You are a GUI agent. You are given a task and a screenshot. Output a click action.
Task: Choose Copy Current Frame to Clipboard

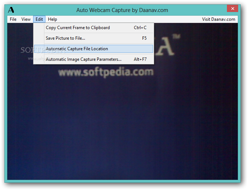tap(93, 28)
